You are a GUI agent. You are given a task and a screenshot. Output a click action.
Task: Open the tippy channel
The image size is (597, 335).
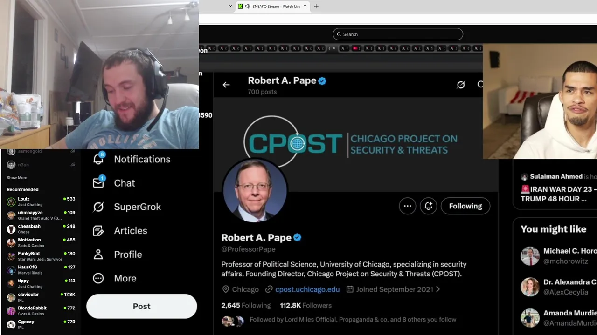(x=41, y=283)
